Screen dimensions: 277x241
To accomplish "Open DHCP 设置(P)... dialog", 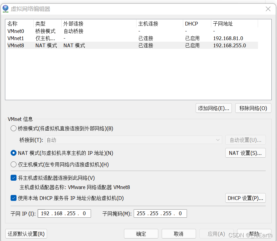I will 246,198.
